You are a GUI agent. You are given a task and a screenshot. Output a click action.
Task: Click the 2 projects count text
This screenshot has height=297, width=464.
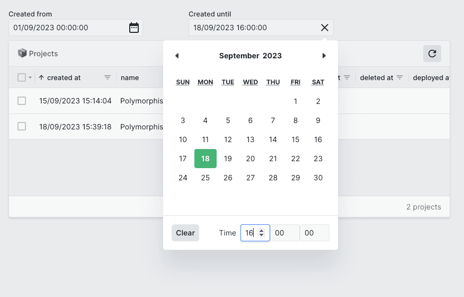click(423, 207)
